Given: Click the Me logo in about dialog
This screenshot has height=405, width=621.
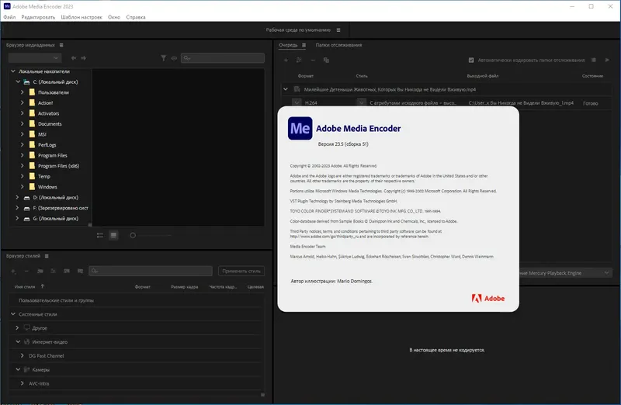Looking at the screenshot, I should (x=300, y=128).
